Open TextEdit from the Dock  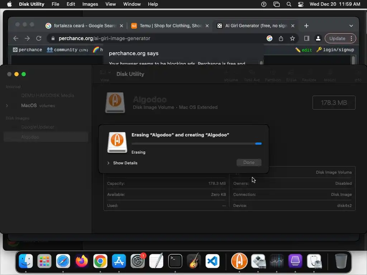click(156, 261)
